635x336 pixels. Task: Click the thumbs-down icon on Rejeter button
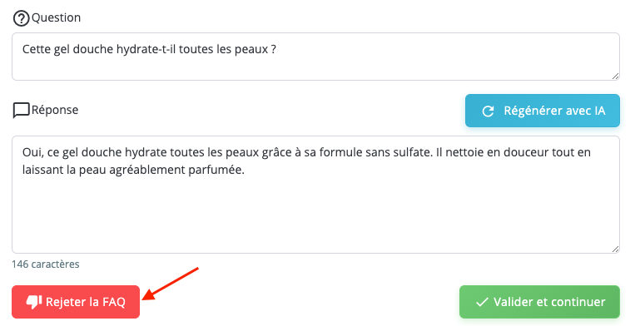click(x=34, y=303)
